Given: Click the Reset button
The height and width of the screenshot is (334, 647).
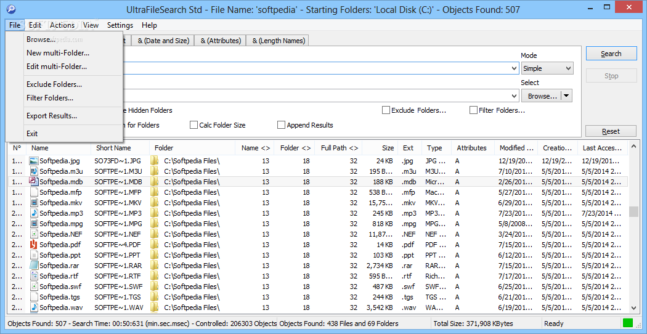Looking at the screenshot, I should click(611, 131).
